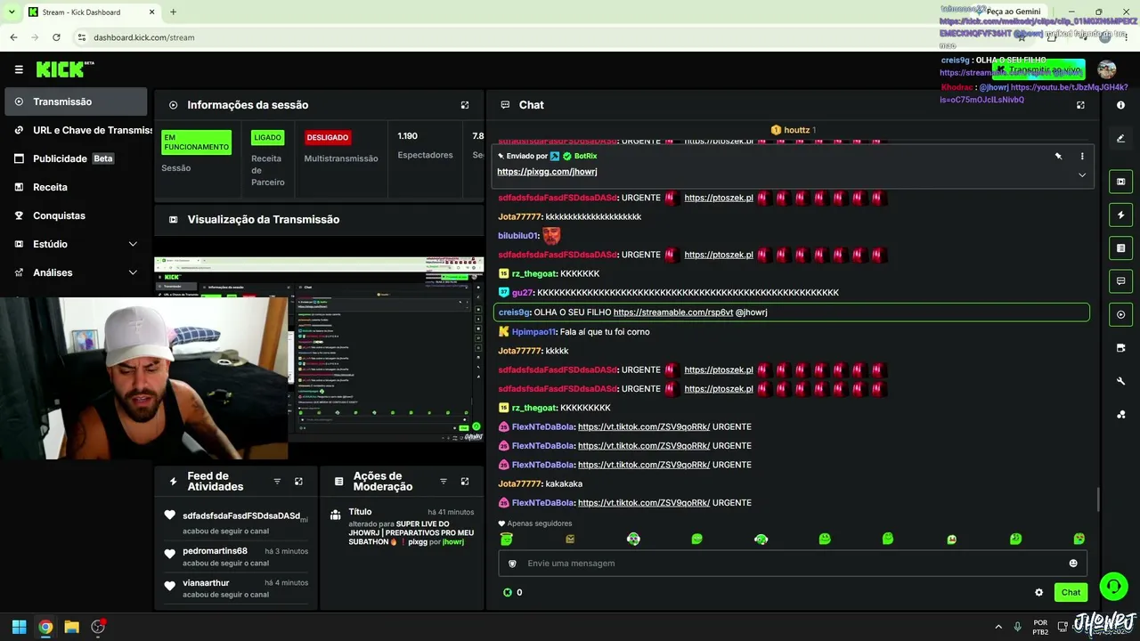Open the vt.tiktok.com link in the last chat message
1140x641 pixels.
(x=644, y=503)
